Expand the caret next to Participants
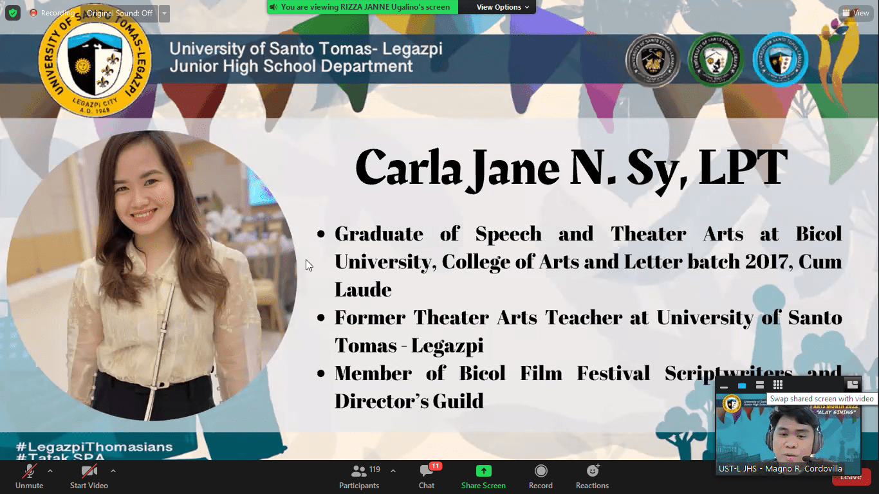879x494 pixels. pyautogui.click(x=393, y=471)
